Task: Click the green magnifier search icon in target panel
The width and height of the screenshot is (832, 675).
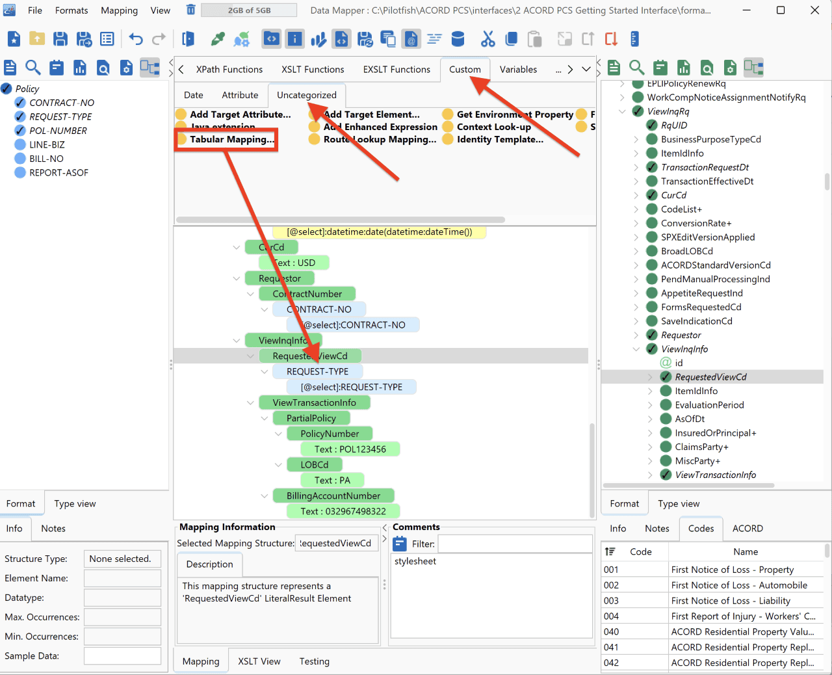Action: (637, 68)
